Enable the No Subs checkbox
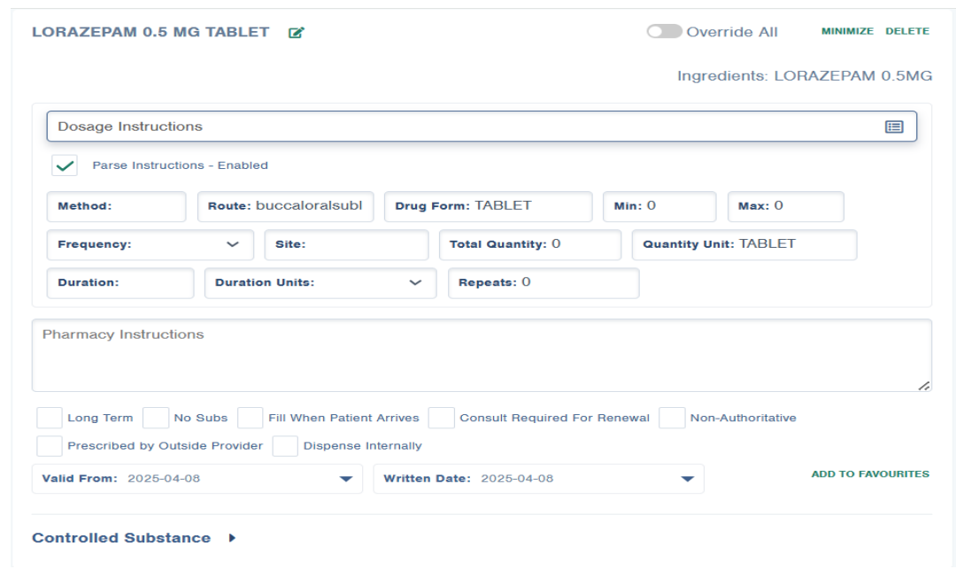This screenshot has width=956, height=569. point(156,418)
